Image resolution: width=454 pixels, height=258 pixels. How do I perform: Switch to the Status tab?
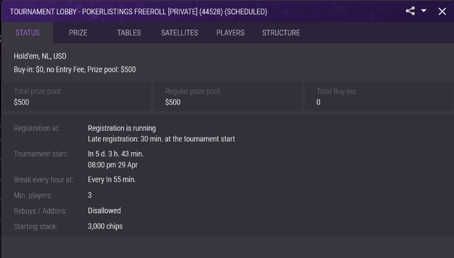(28, 33)
